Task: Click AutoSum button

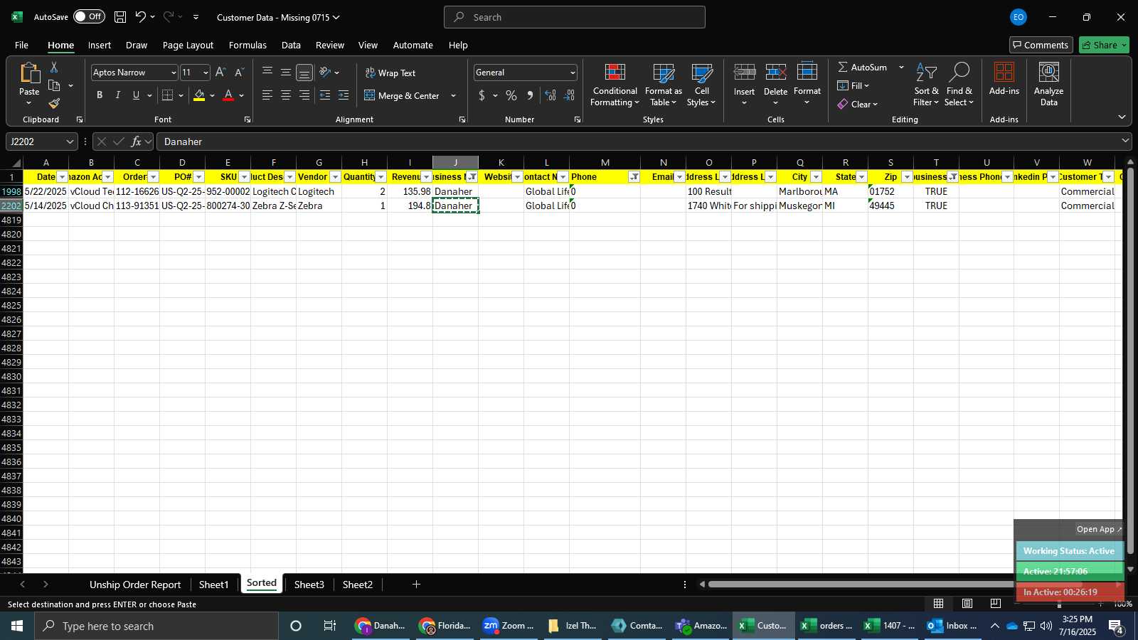Action: 862,67
